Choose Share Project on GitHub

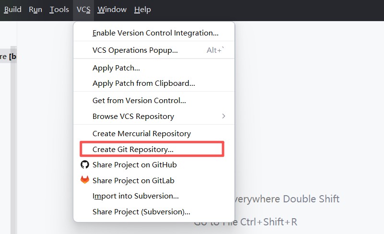(134, 165)
